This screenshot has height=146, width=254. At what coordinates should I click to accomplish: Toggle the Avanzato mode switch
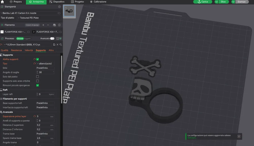click(52, 38)
